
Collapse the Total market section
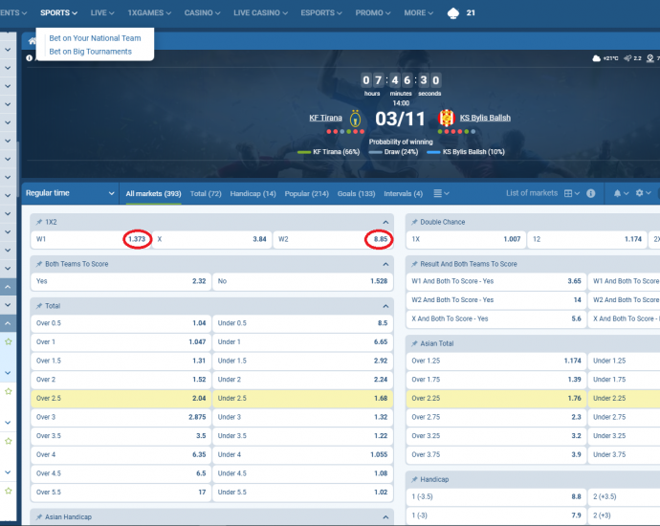pos(385,305)
